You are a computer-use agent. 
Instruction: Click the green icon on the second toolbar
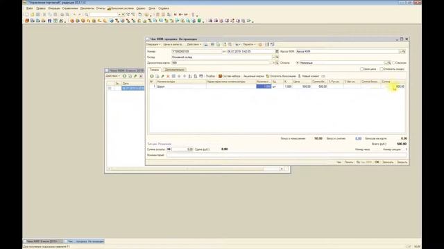pyautogui.click(x=199, y=21)
